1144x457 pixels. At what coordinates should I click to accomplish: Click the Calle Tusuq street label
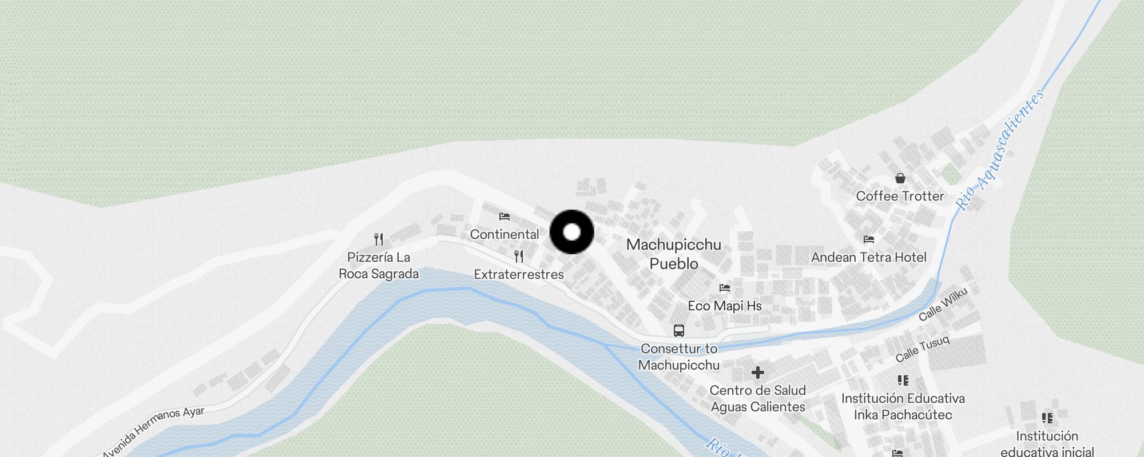point(923,348)
